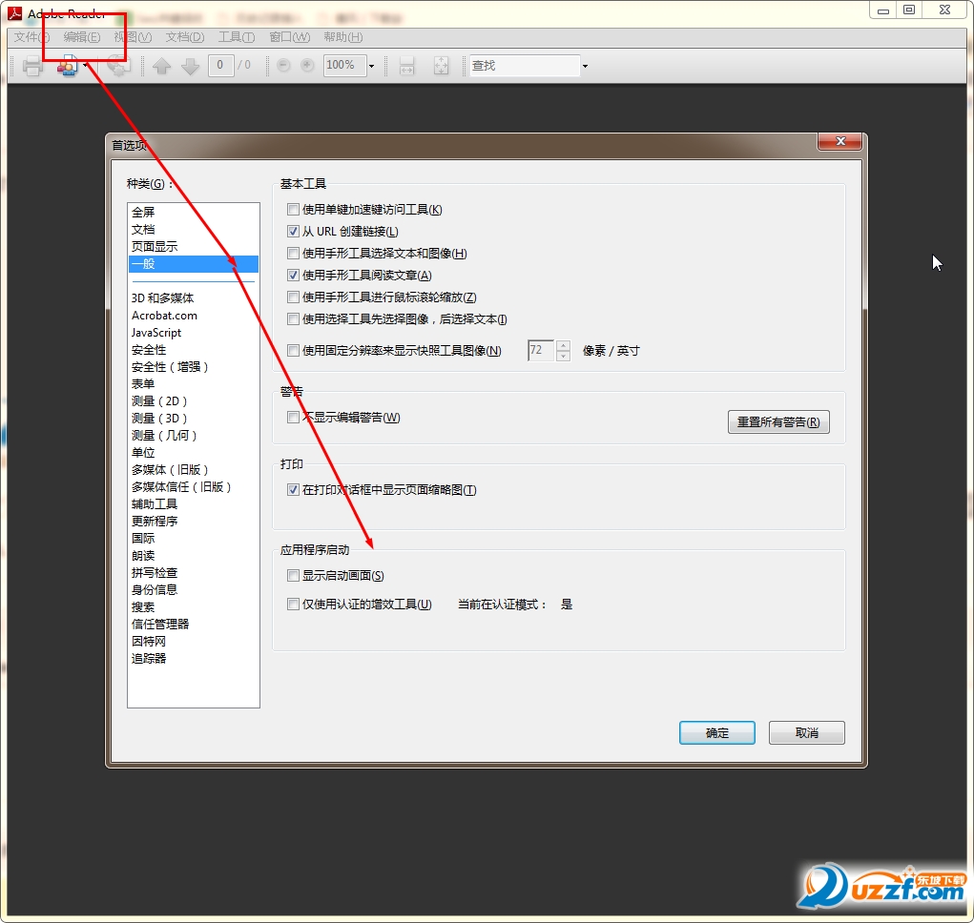
Task: Select 追踪器 category
Action: 194,659
